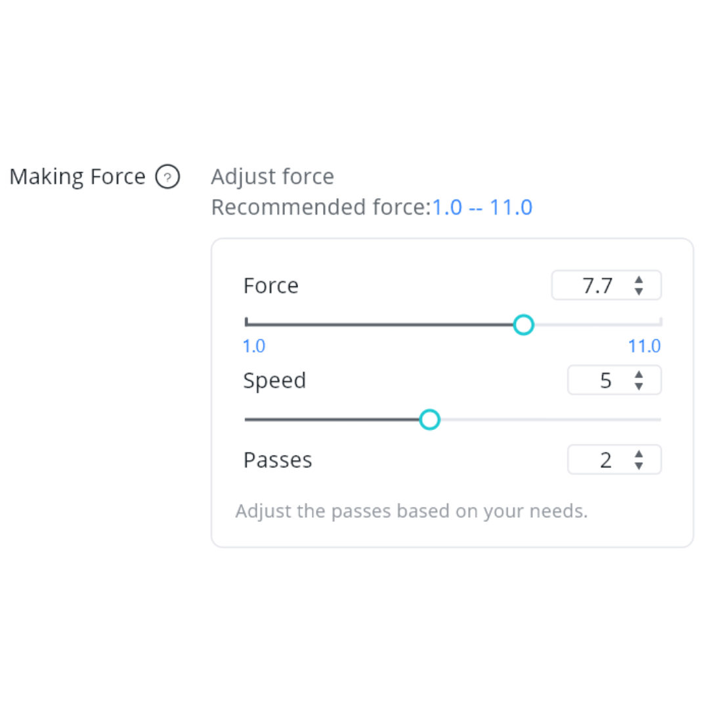Click the Making Force label
This screenshot has height=709, width=709.
(x=77, y=177)
